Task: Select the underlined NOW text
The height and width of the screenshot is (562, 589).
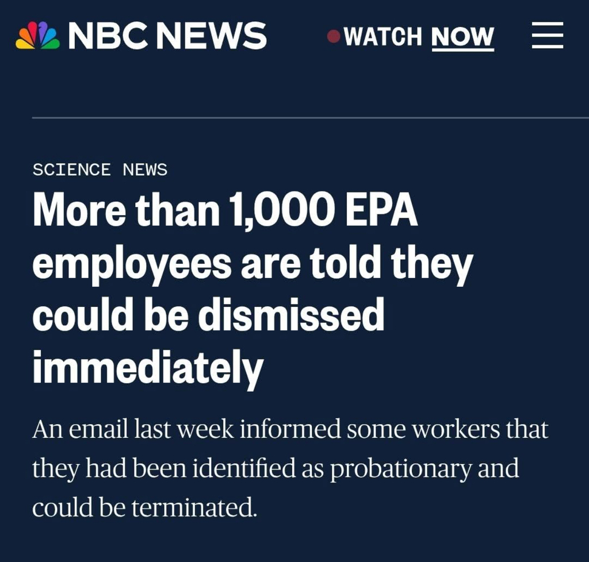Action: point(462,37)
